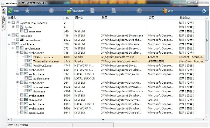The width and height of the screenshot is (210, 128).
Task: Click the greyed file-search icon in toolbar
Action: coord(113,11)
